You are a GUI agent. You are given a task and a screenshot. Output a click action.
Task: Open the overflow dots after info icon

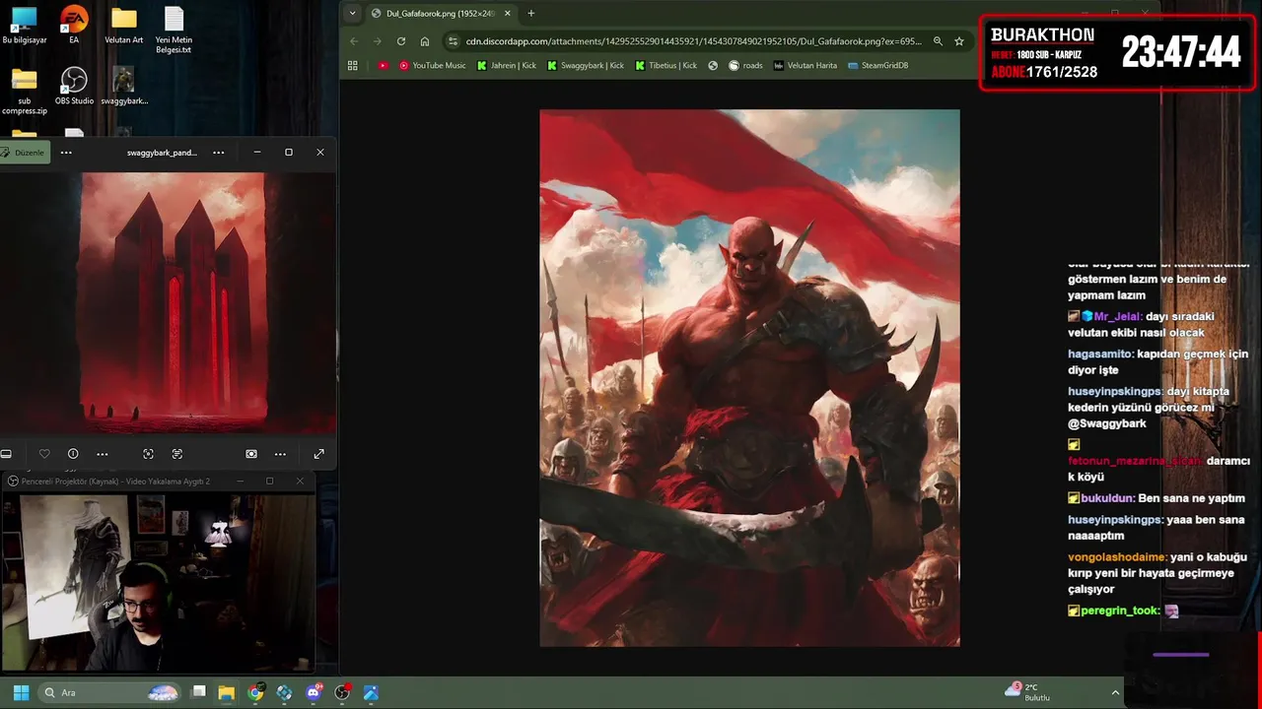click(102, 454)
